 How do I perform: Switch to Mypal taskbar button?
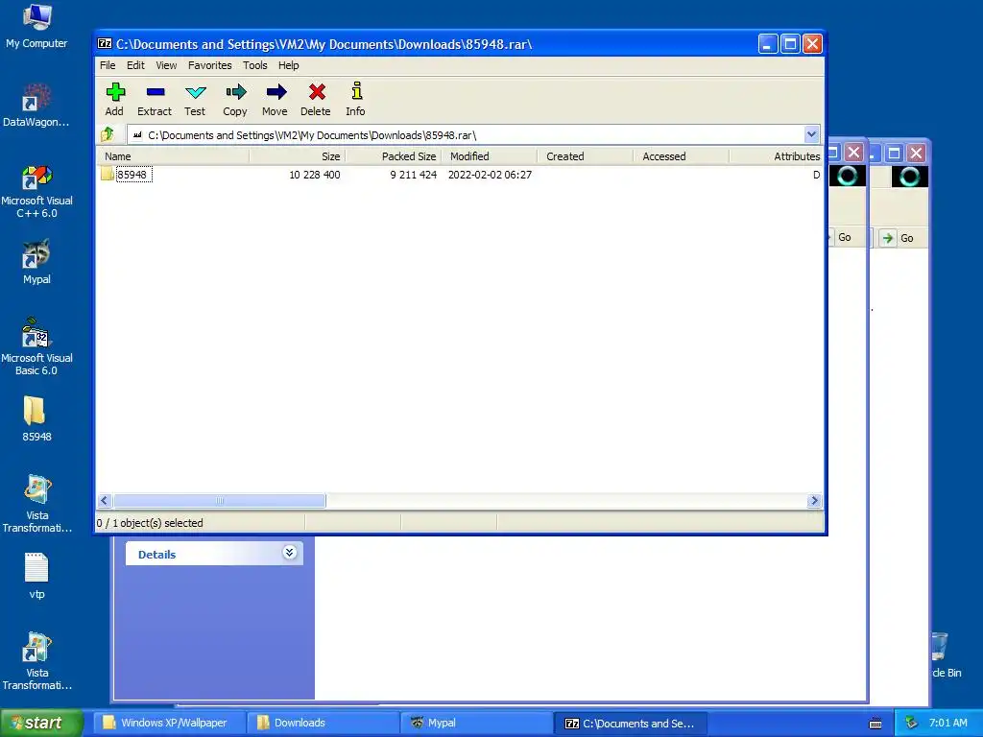point(476,723)
